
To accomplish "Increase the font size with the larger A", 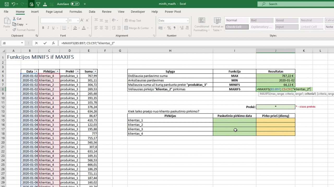I will click(82, 20).
